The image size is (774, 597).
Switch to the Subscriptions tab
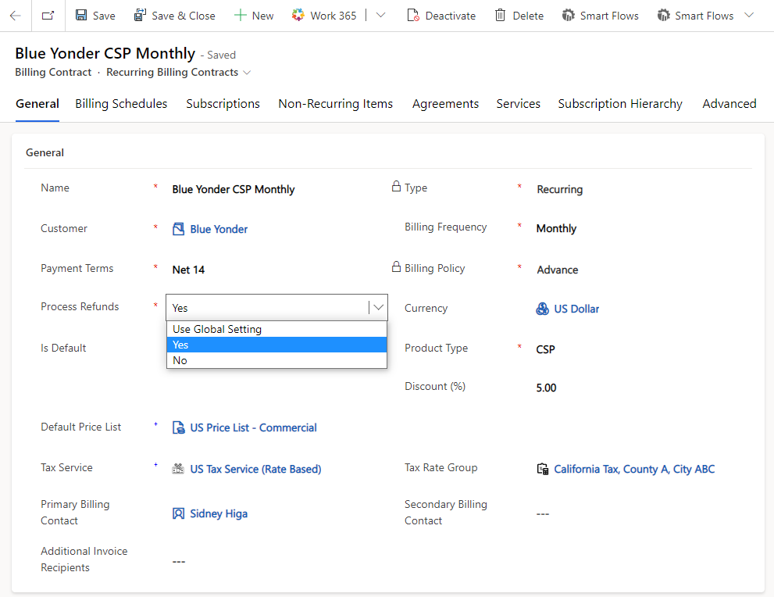pos(223,104)
